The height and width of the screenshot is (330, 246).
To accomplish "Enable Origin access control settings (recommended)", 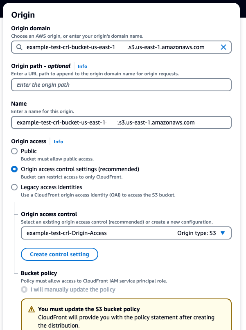I will point(14,169).
